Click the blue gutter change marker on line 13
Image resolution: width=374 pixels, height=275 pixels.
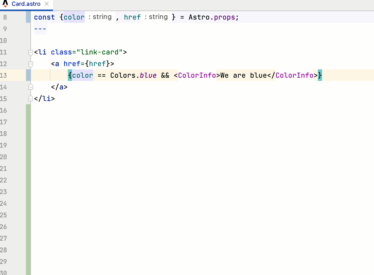coord(28,75)
